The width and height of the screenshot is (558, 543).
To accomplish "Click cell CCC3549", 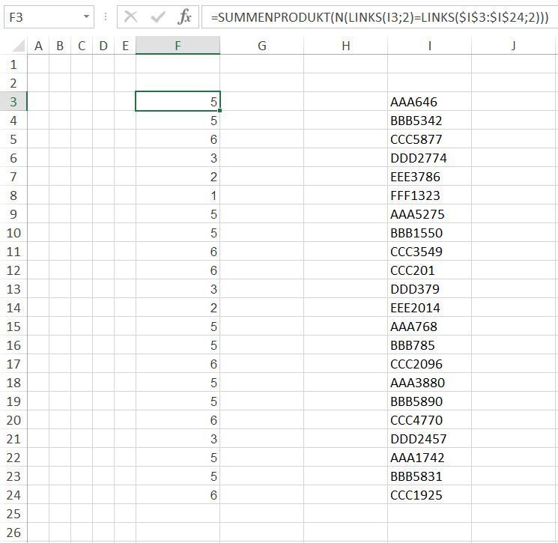I will 429,252.
